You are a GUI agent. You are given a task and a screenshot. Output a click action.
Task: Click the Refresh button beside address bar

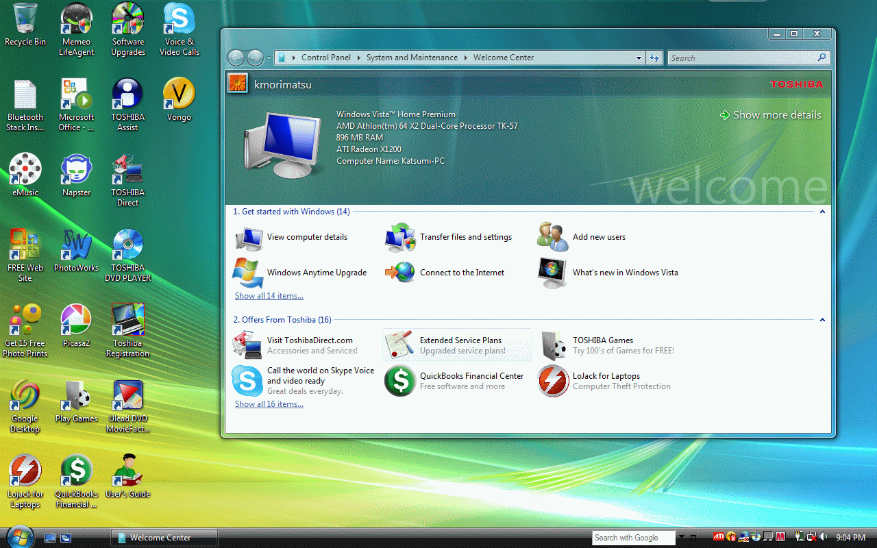tap(655, 58)
